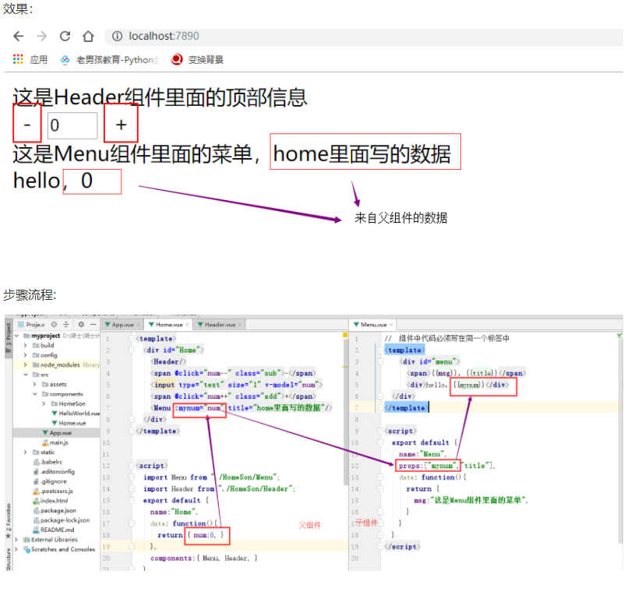This screenshot has height=602, width=631.
Task: Close the App.vue tab
Action: (138, 325)
